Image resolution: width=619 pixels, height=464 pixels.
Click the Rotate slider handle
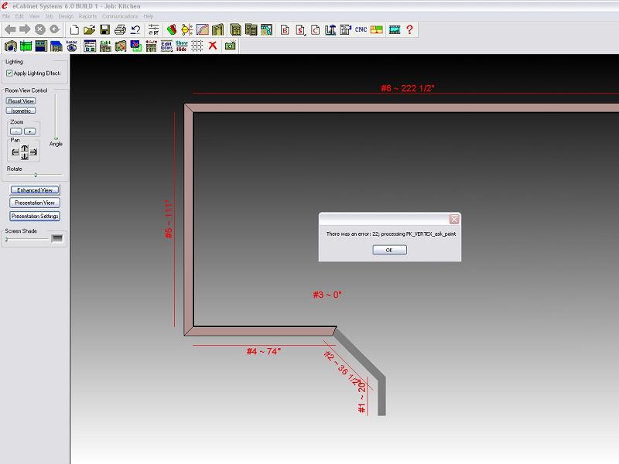coord(36,175)
